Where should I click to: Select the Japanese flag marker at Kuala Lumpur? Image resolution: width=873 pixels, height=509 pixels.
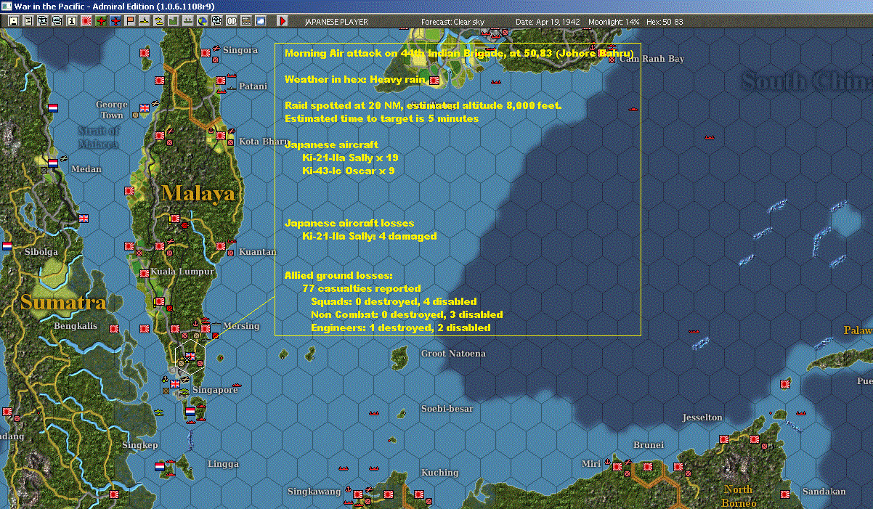click(x=144, y=274)
